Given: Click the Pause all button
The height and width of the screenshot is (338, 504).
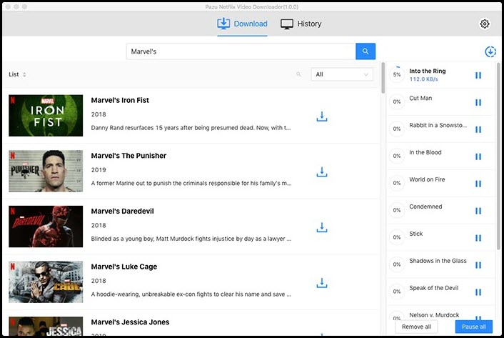Looking at the screenshot, I should 474,327.
